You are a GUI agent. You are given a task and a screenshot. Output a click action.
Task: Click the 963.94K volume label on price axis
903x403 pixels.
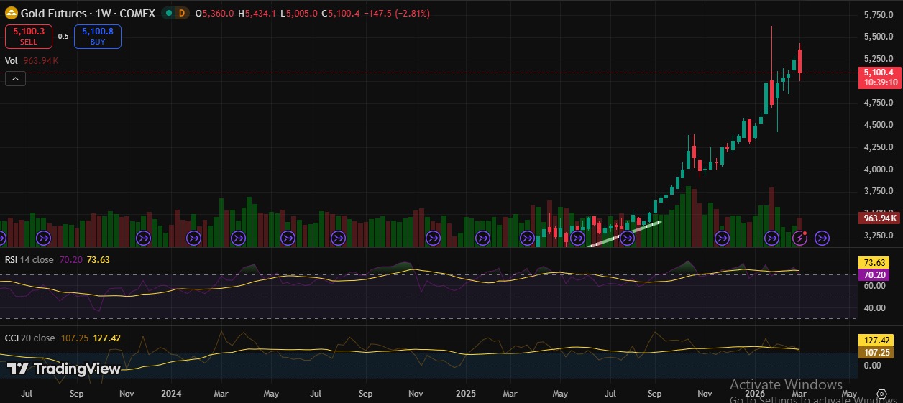(880, 218)
